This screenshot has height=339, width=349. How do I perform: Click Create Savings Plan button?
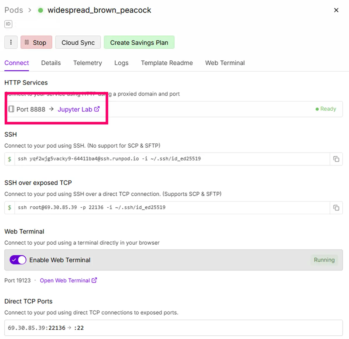point(139,43)
